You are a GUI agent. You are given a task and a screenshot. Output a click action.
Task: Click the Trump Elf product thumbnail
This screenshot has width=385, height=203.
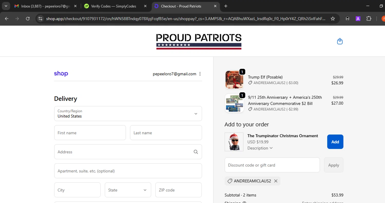(234, 80)
